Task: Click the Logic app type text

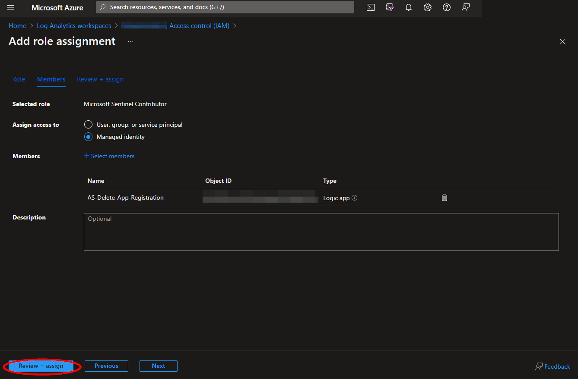Action: pos(337,198)
